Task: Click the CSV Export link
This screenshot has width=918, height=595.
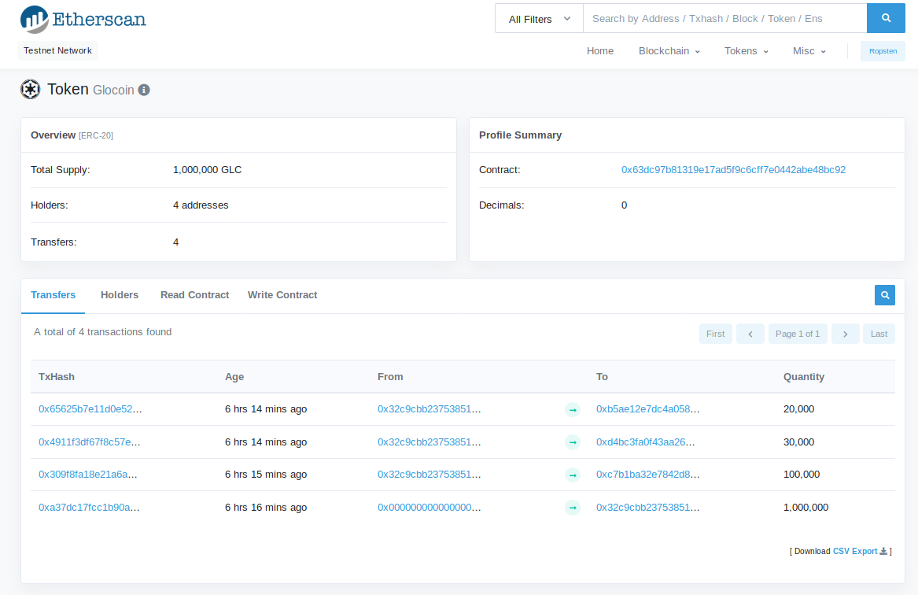Action: point(855,551)
